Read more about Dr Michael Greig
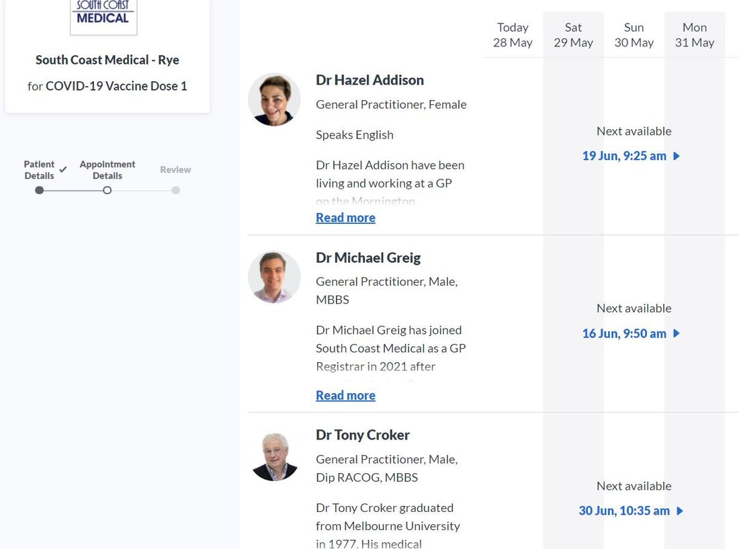The height and width of the screenshot is (549, 739). (x=345, y=395)
